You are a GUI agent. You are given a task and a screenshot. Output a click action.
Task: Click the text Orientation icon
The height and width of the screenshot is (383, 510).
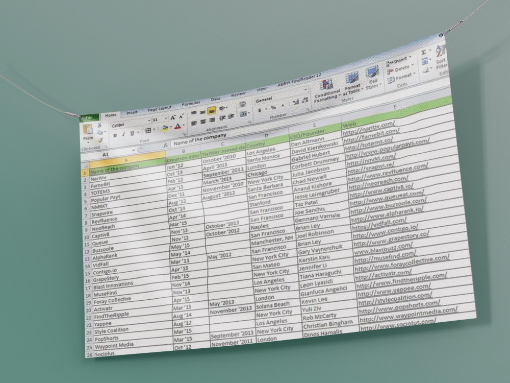[x=222, y=108]
